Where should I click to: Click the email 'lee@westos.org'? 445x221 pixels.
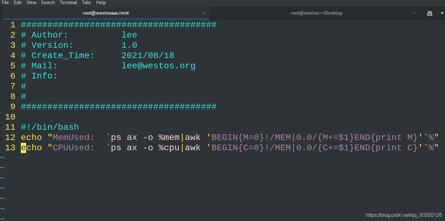pyautogui.click(x=159, y=65)
